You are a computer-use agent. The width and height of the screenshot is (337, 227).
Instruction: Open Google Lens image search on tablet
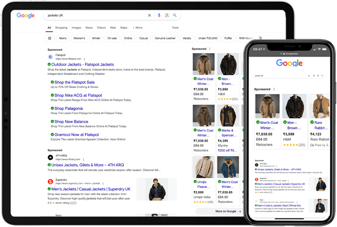tap(167, 16)
